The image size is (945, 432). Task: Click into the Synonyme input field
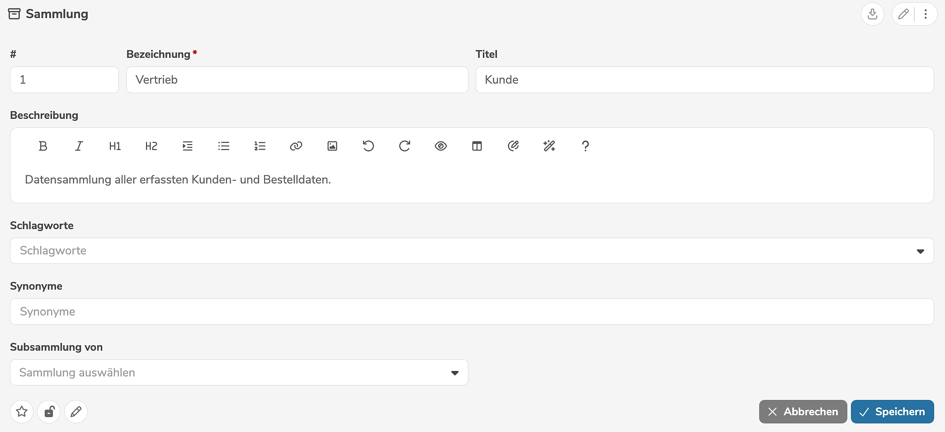pos(472,312)
